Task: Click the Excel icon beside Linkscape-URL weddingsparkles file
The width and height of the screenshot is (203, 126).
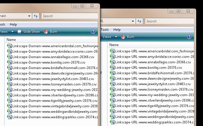Action: (x=112, y=122)
